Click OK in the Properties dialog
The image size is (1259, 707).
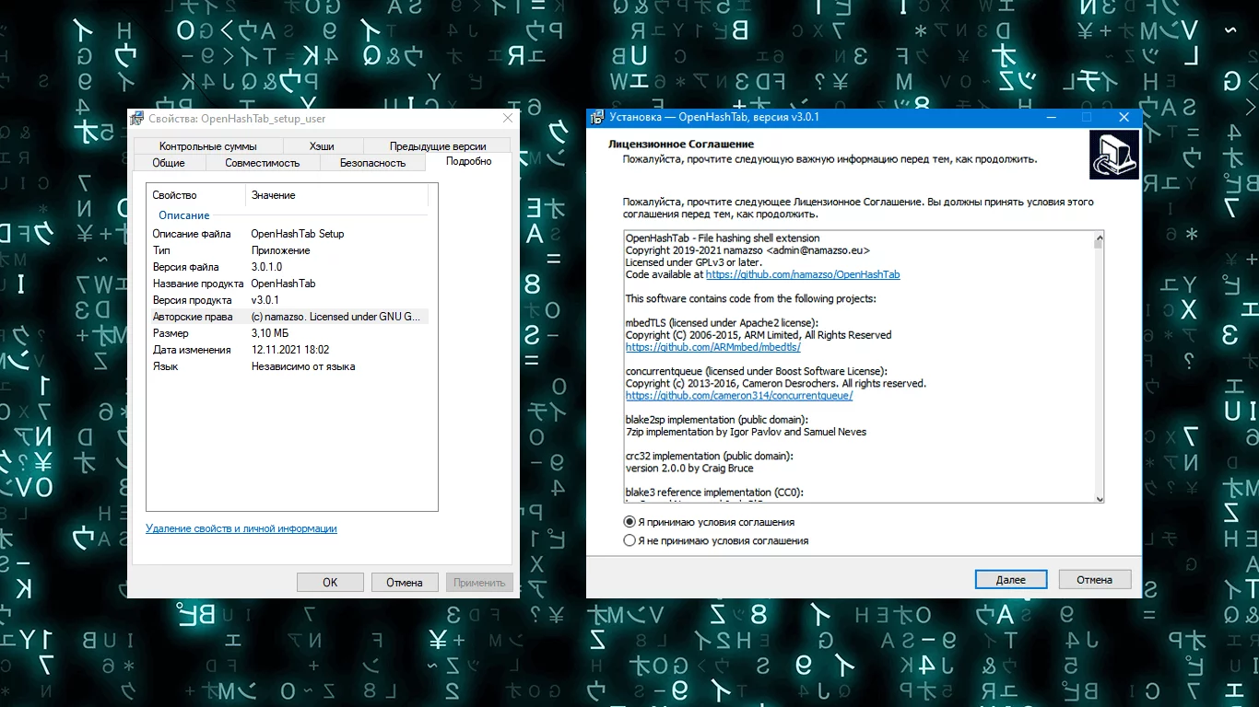[330, 582]
